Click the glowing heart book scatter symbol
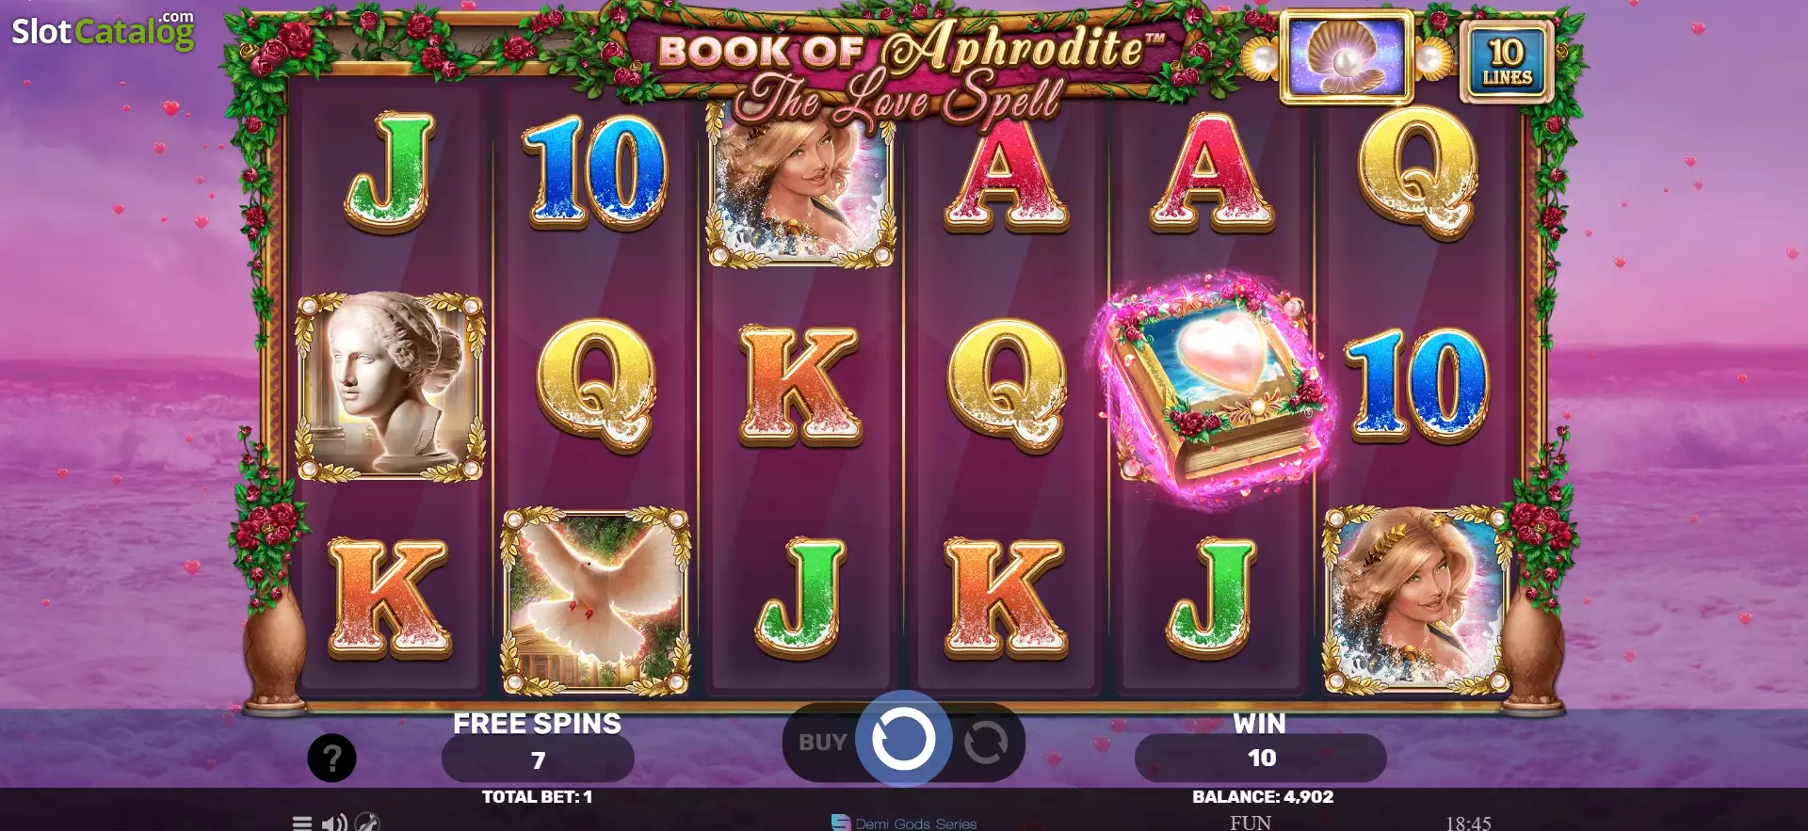The image size is (1808, 831). pos(1212,386)
